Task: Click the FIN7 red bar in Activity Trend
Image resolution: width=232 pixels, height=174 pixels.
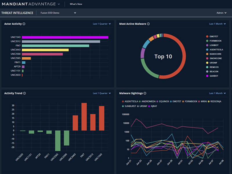Action: tap(84, 117)
